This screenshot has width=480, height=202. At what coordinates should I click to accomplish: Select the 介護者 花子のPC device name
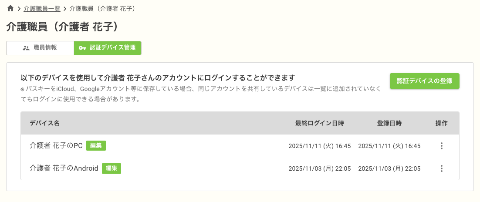tap(56, 146)
